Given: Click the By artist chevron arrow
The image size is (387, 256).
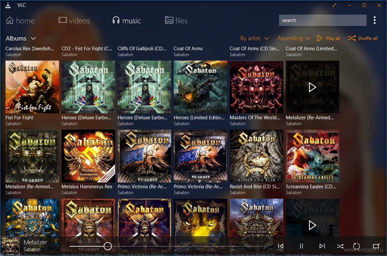Looking at the screenshot, I should pos(266,39).
